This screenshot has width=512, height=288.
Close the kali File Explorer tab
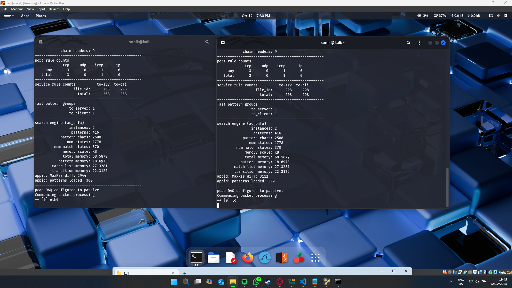click(173, 273)
